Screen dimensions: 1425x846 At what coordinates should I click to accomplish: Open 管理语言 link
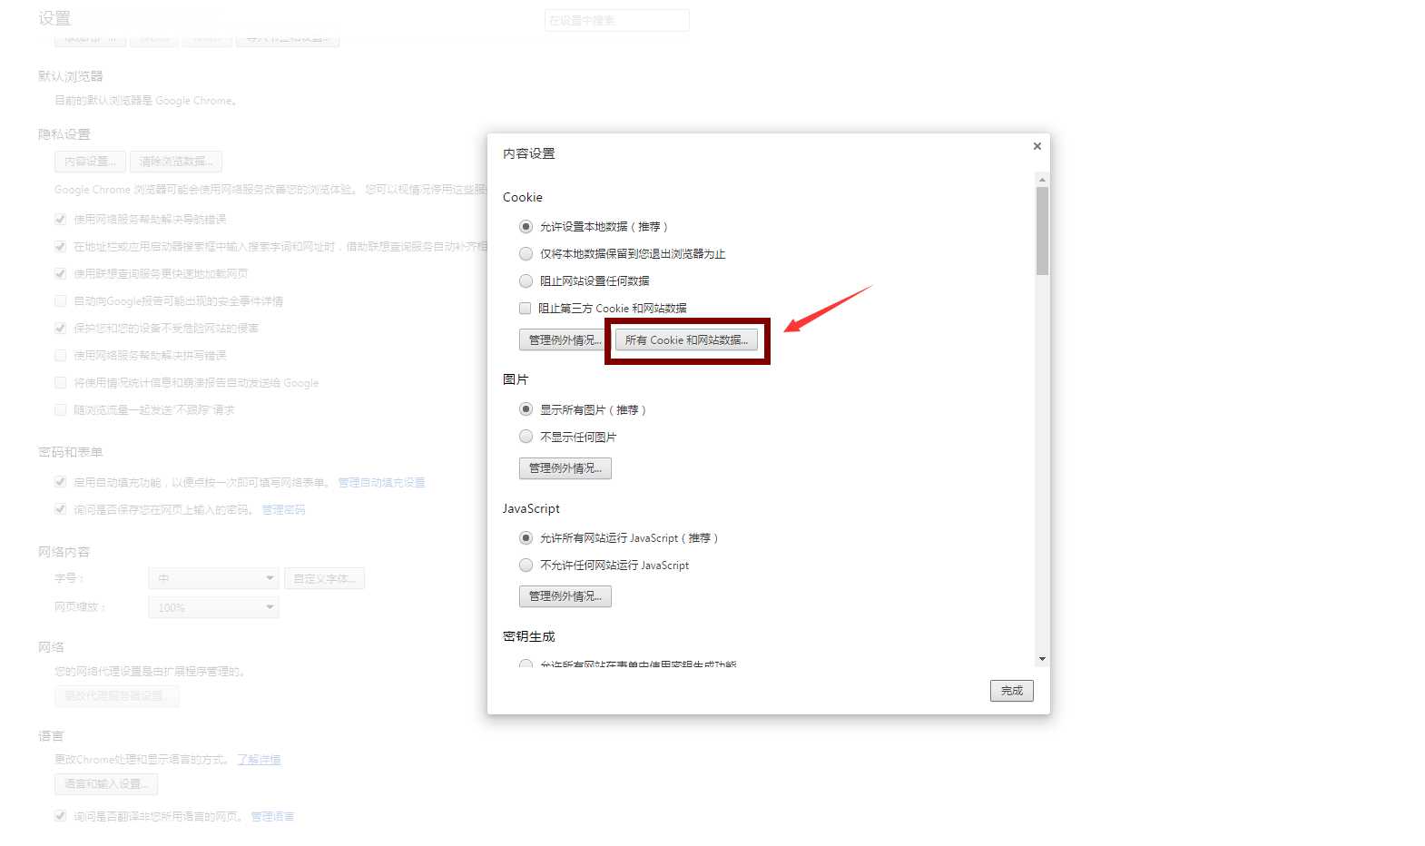click(272, 817)
